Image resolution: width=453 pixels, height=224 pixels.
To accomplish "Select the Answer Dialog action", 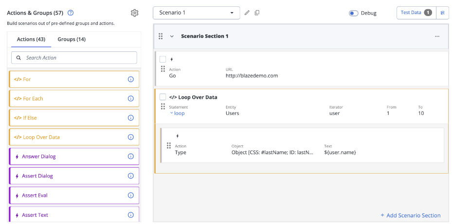I will [74, 156].
